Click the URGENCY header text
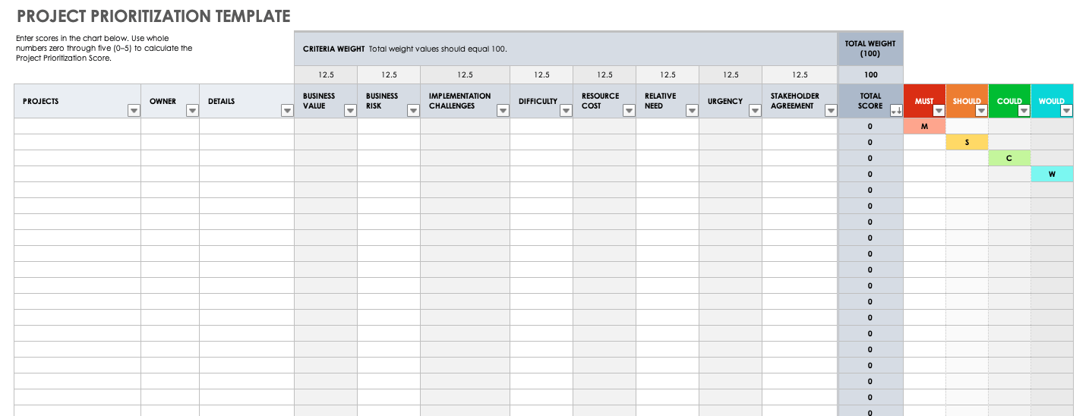The image size is (1092, 416). click(x=724, y=101)
